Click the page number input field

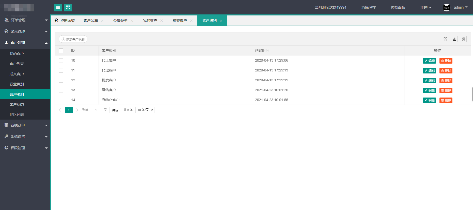(96, 110)
